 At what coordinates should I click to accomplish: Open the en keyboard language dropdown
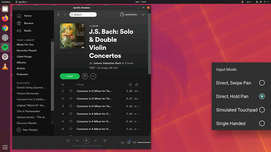pyautogui.click(x=249, y=2)
